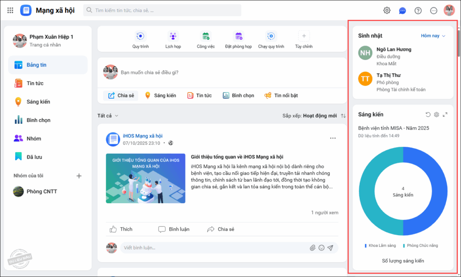Select Bình chọn post type button
This screenshot has width=461, height=277.
tap(239, 95)
